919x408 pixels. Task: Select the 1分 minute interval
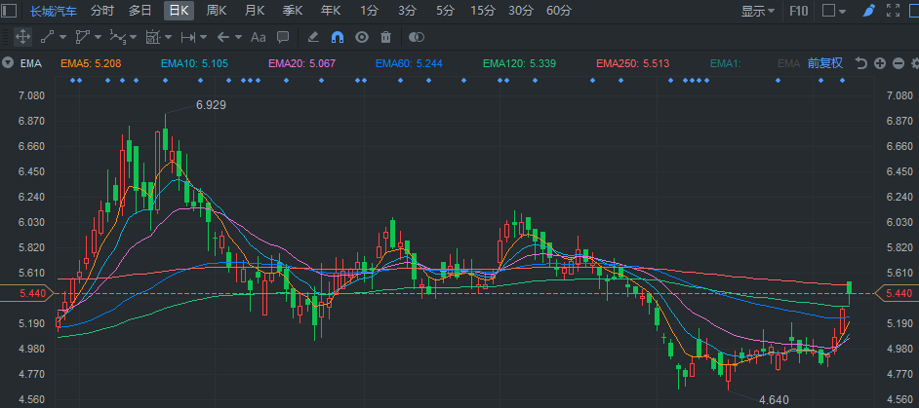pos(369,11)
